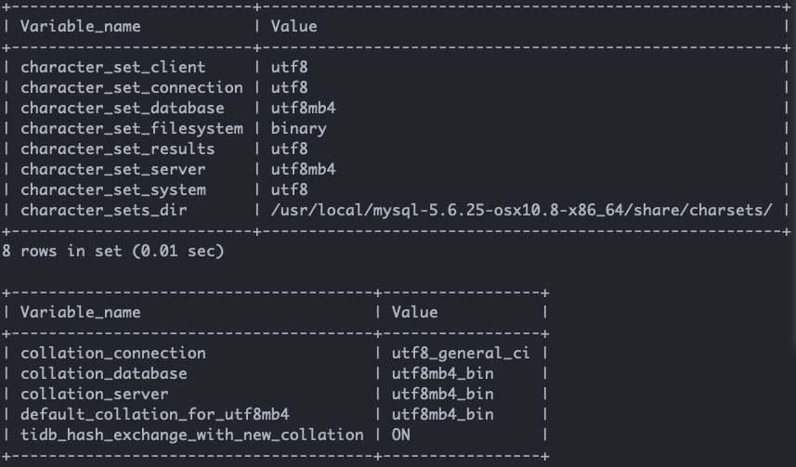
Task: Click the 'binary' value text
Action: tap(298, 128)
